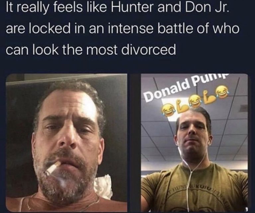This screenshot has width=255, height=213.
Task: Select the word "divorced" in the caption
Action: 148,49
